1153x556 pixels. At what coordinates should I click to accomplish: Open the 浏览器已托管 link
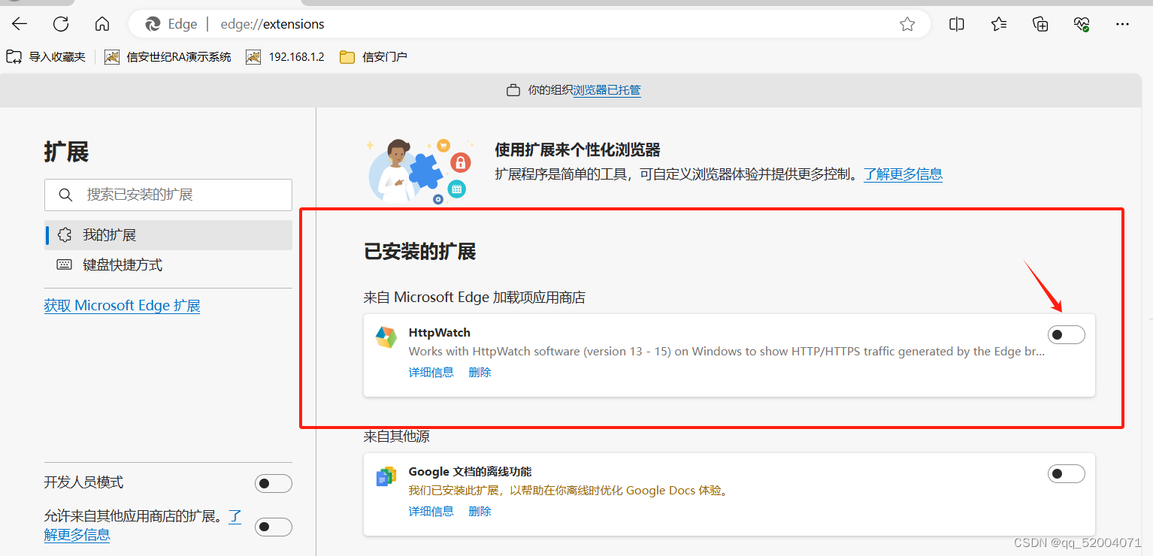(607, 90)
